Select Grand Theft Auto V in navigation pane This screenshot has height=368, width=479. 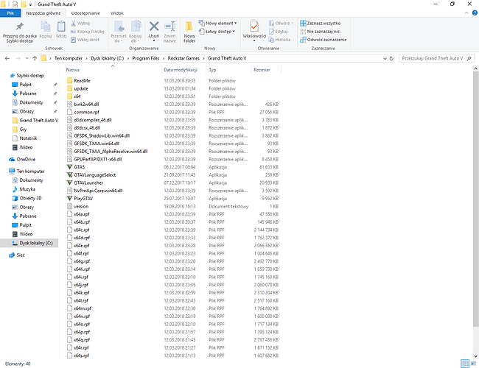(38, 120)
